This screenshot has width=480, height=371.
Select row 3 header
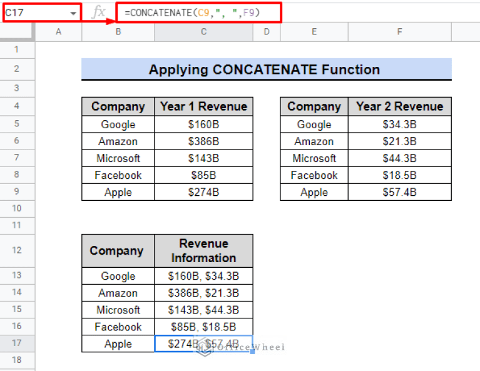tap(17, 88)
